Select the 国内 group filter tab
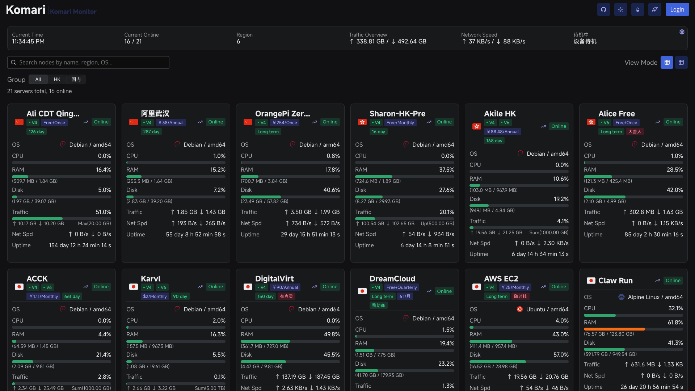 (x=76, y=79)
